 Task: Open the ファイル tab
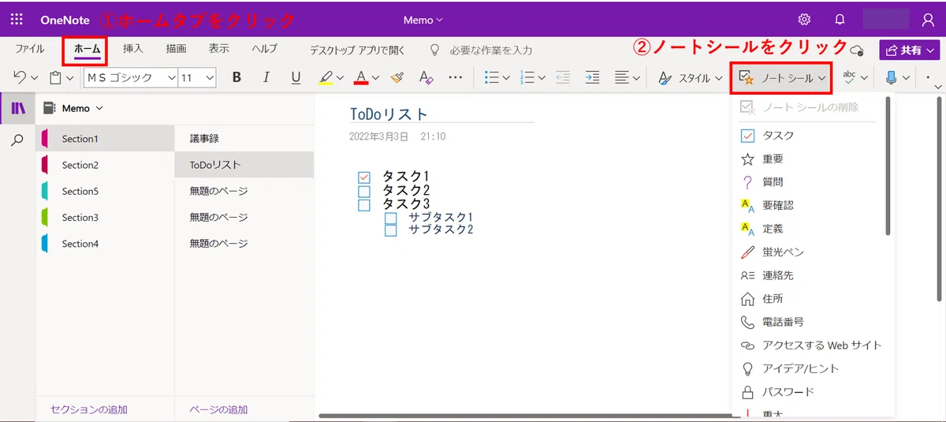tap(30, 49)
